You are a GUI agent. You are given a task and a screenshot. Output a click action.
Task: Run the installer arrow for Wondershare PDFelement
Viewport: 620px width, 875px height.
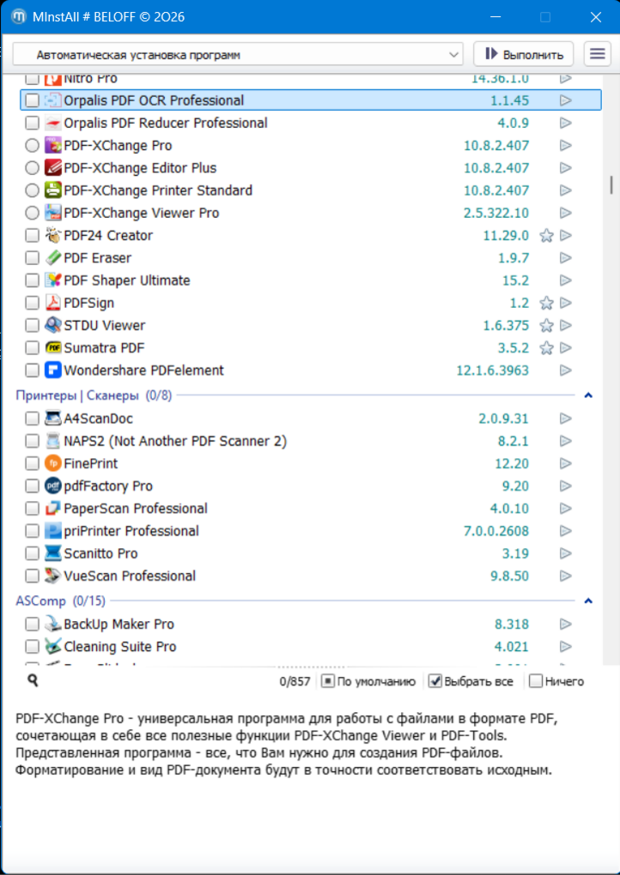pos(566,371)
